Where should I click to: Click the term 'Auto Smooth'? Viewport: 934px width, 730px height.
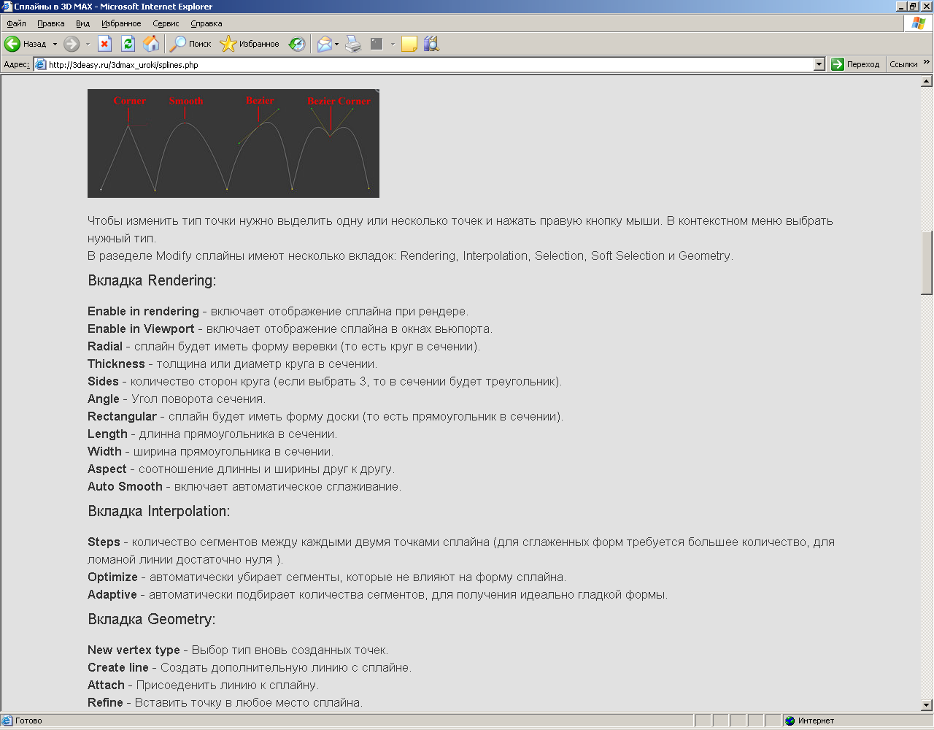coord(125,487)
